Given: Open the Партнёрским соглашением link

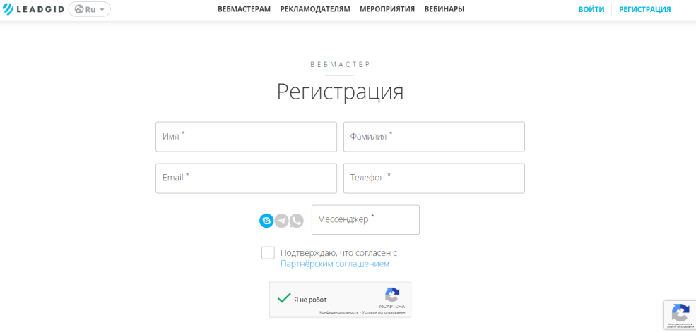Looking at the screenshot, I should click(x=335, y=264).
